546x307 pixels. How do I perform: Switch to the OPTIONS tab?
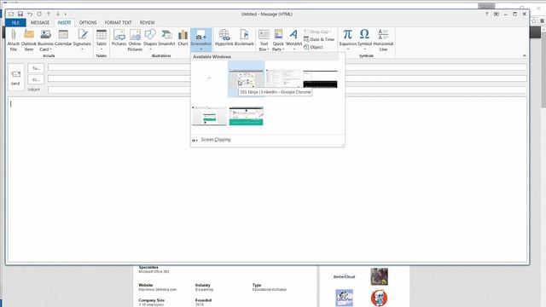tap(88, 23)
